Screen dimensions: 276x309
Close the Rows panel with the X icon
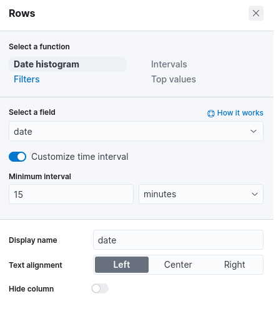pos(256,13)
